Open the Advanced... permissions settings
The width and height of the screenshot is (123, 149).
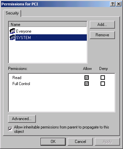click(x=22, y=119)
